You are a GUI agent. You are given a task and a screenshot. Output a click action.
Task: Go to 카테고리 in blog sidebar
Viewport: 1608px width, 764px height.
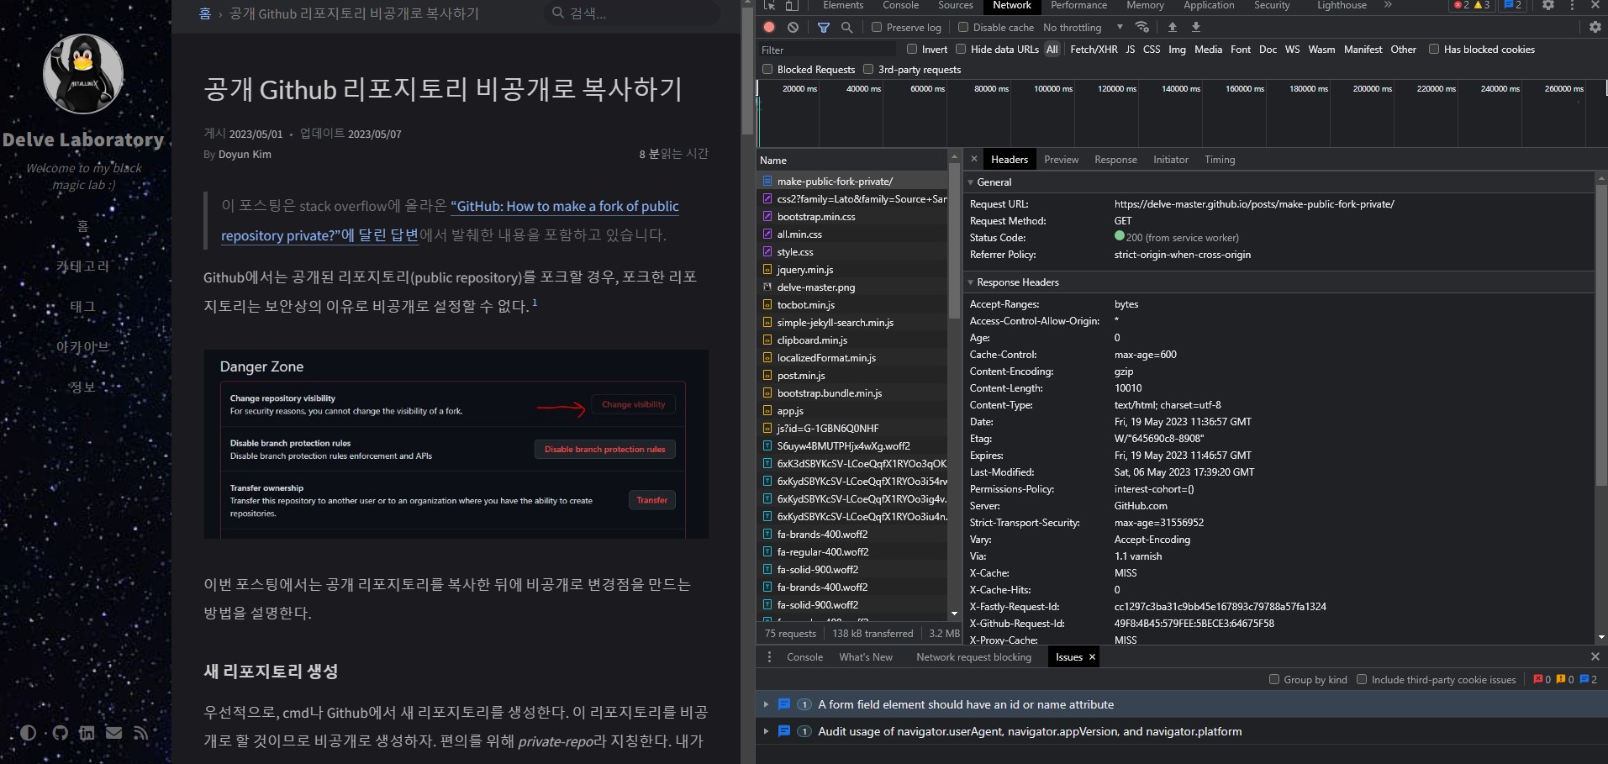pos(82,266)
